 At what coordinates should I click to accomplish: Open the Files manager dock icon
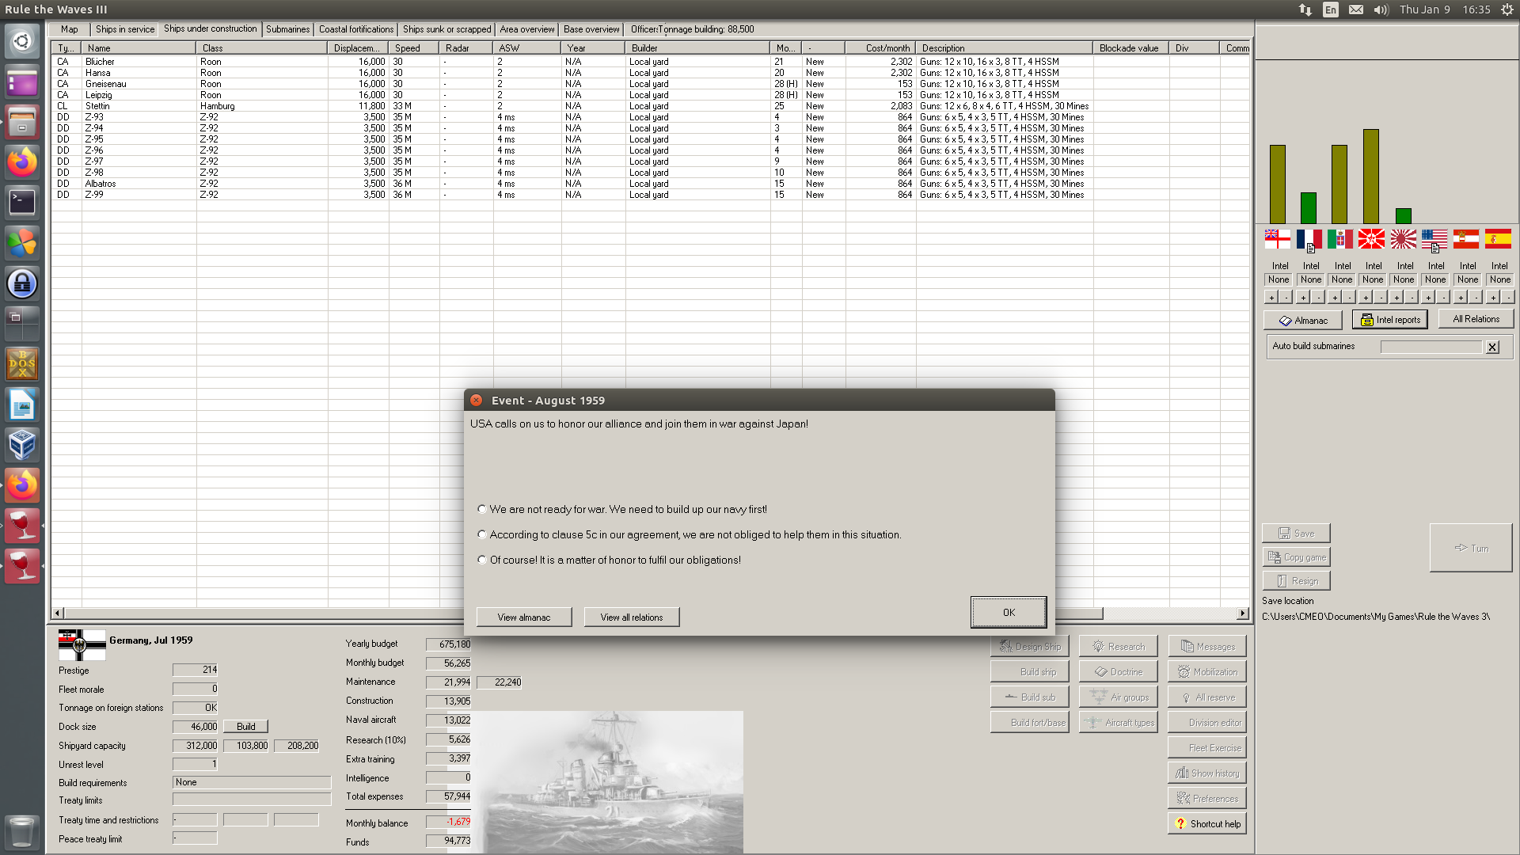pos(22,122)
